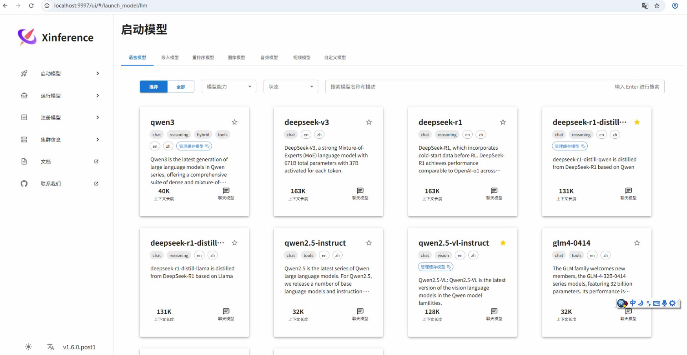The image size is (687, 355).
Task: Click the chat model icon on deepseek-v3 card
Action: point(360,190)
